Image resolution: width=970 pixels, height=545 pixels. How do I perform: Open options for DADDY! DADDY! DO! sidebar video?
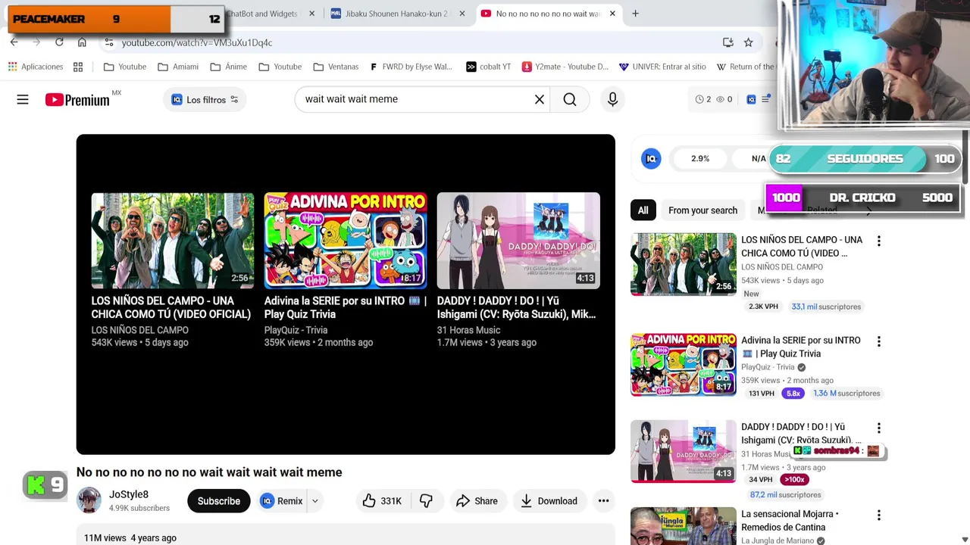878,428
